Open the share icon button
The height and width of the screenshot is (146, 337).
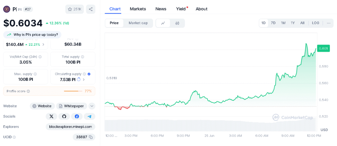pos(91,9)
